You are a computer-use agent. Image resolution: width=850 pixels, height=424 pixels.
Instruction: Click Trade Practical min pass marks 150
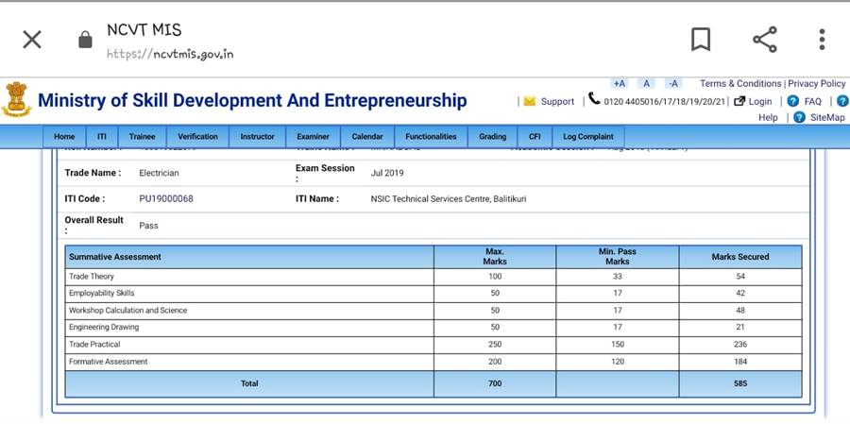(618, 345)
